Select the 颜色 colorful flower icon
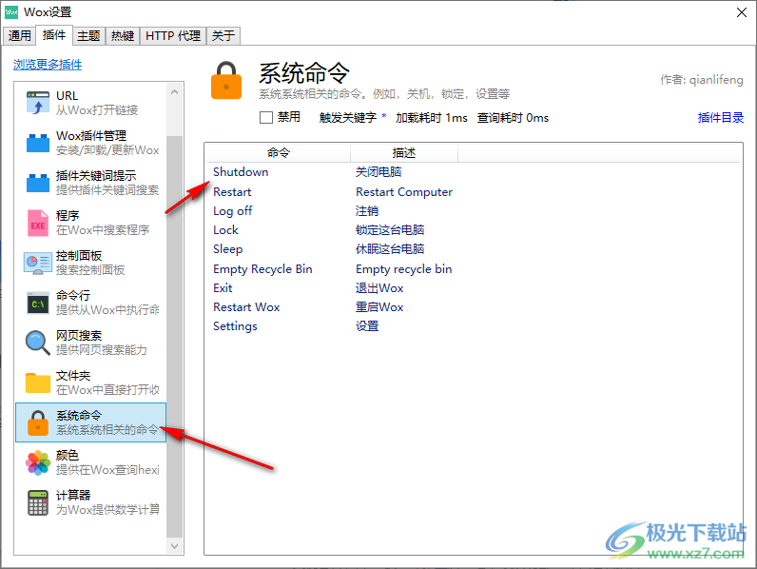 tap(38, 462)
